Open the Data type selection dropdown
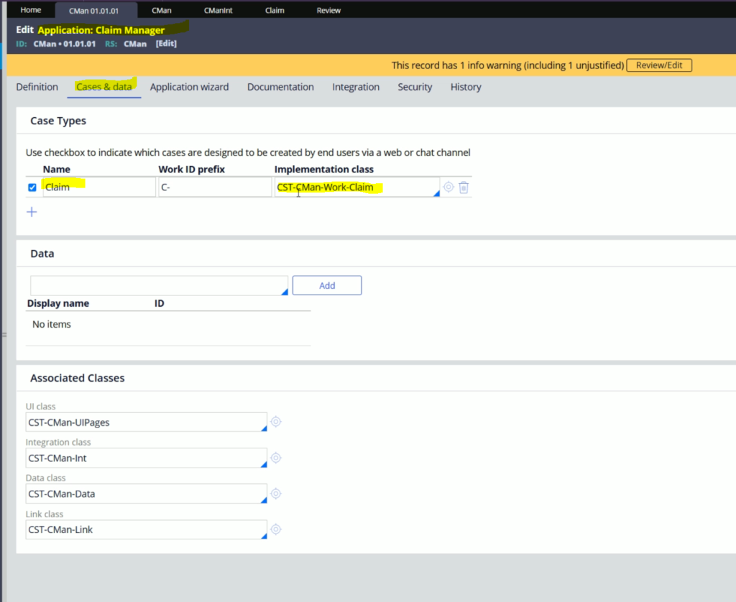Image resolution: width=736 pixels, height=602 pixels. click(x=284, y=292)
